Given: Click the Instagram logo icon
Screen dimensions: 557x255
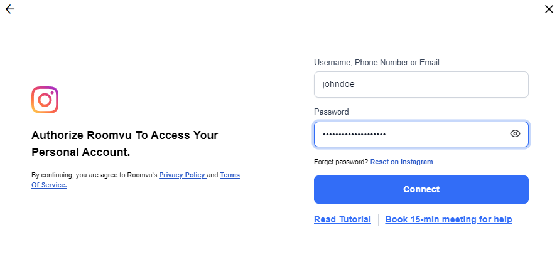Looking at the screenshot, I should (x=45, y=100).
